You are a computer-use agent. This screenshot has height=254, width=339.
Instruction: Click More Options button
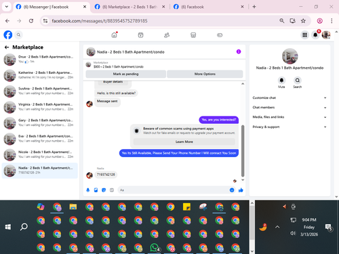pyautogui.click(x=205, y=74)
